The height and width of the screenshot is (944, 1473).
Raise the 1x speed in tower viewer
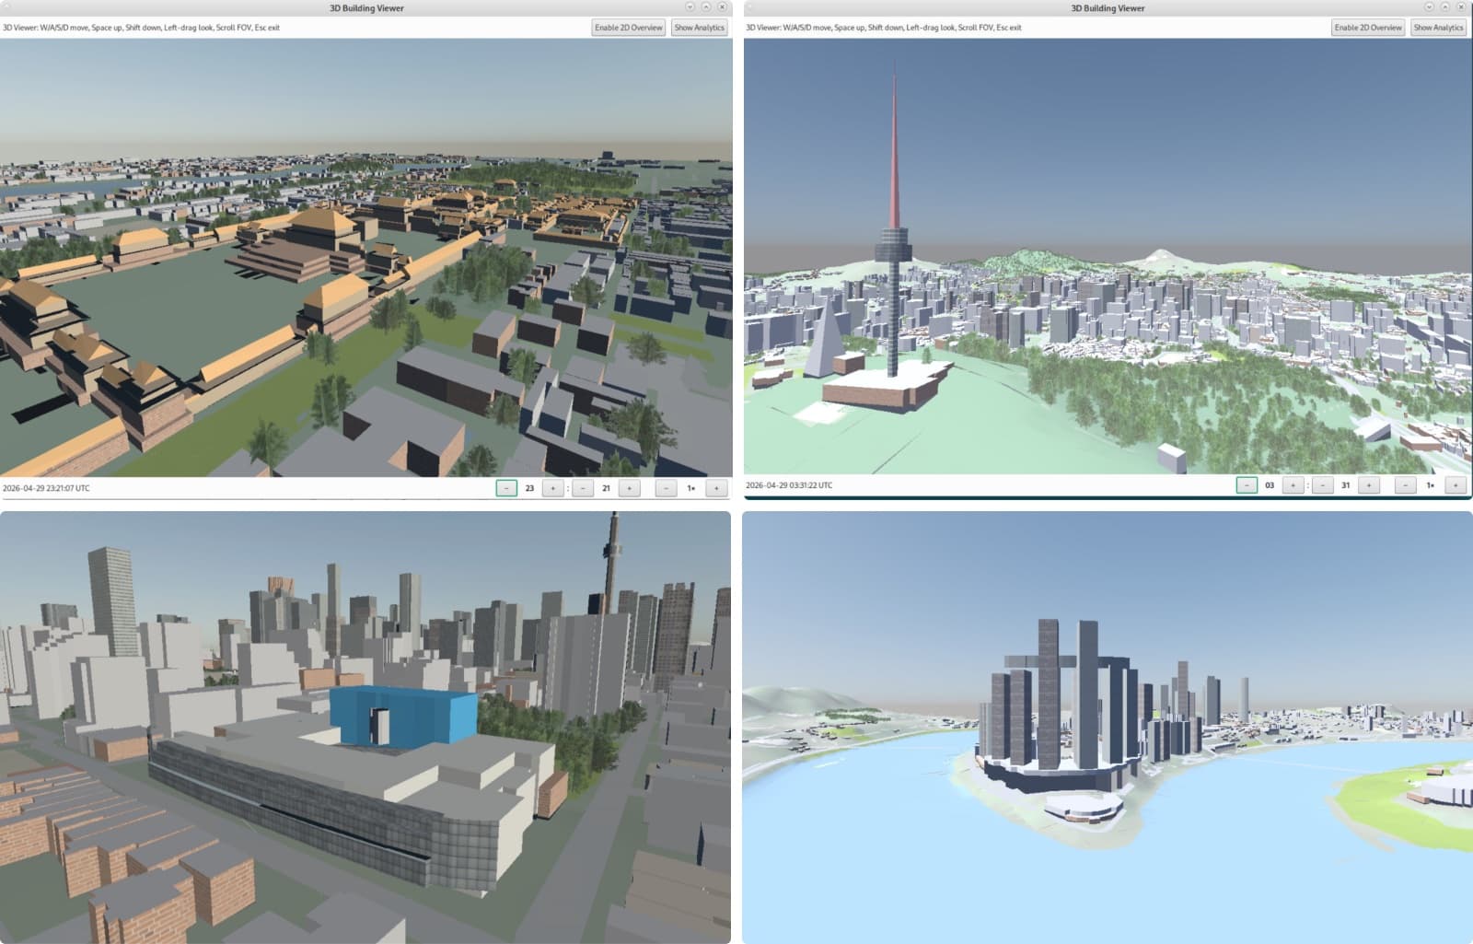tap(1456, 485)
